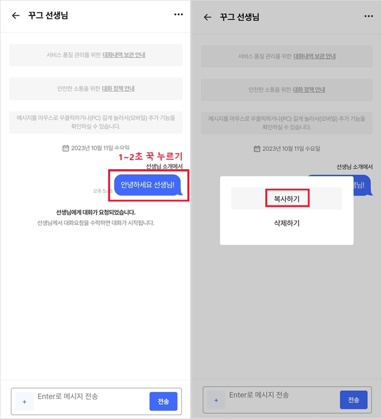Screen dimensions: 382x419
Task: Go back using left screen arrow
Action: click(x=16, y=16)
